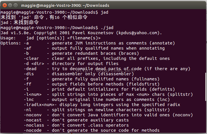This screenshot has width=207, height=134.
Task: Click the '-ff' fieldsfirst option text
Action: pos(27,84)
